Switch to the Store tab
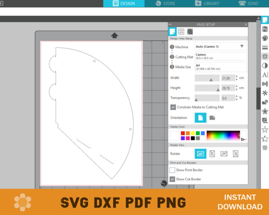269x215 pixels. tap(166, 3)
